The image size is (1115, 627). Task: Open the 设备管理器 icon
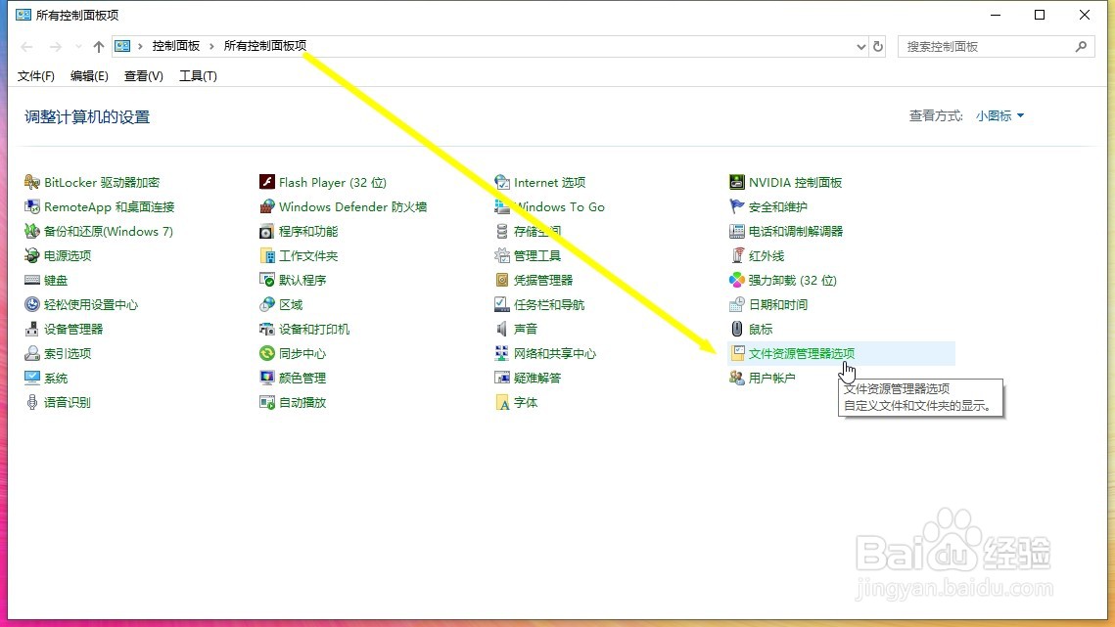pos(32,329)
